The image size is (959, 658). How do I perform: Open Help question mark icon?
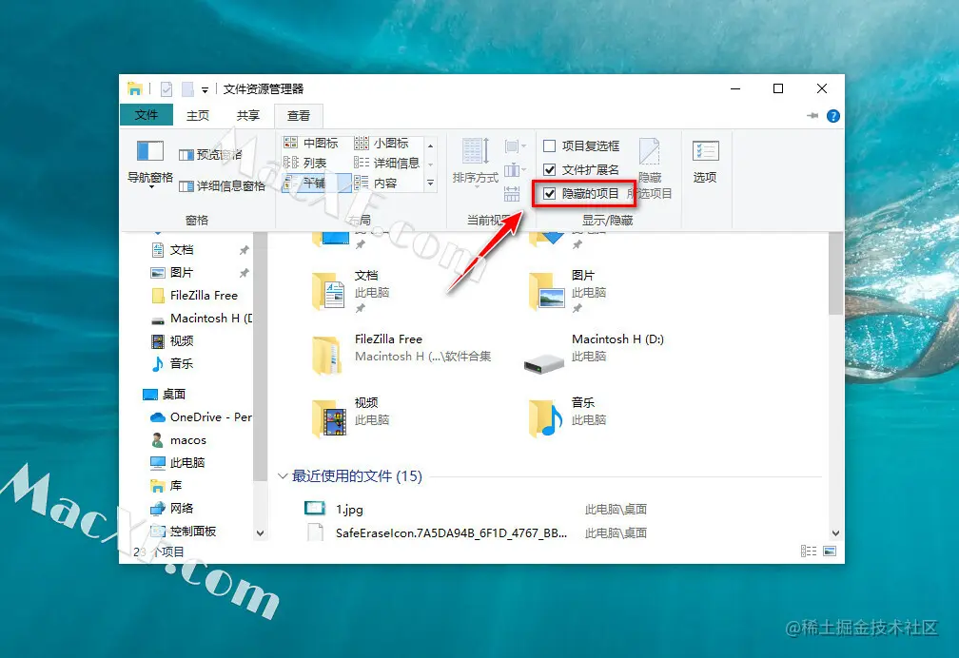(833, 116)
